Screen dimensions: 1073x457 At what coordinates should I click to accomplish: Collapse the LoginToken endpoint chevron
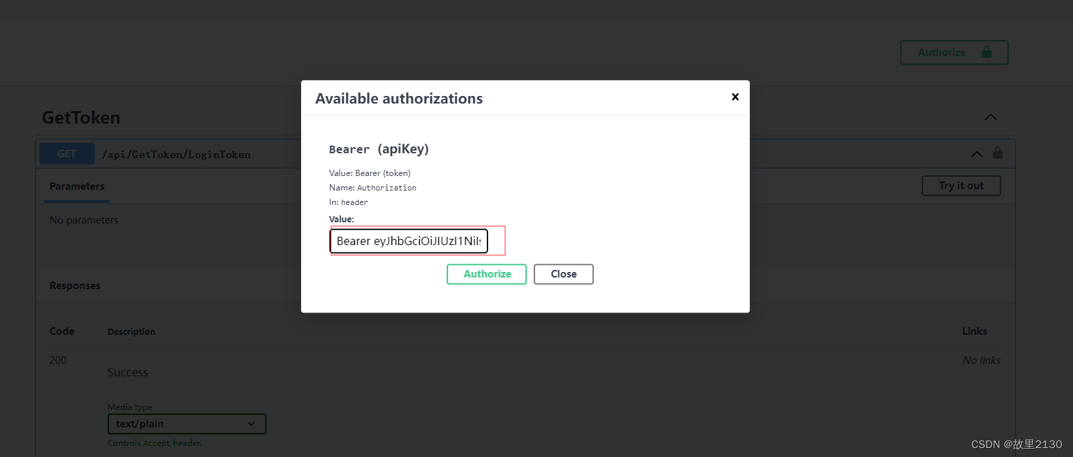(x=976, y=154)
